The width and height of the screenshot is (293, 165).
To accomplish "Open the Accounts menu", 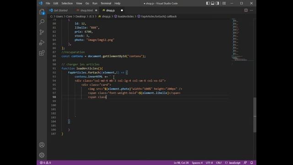I will [x=42, y=145].
